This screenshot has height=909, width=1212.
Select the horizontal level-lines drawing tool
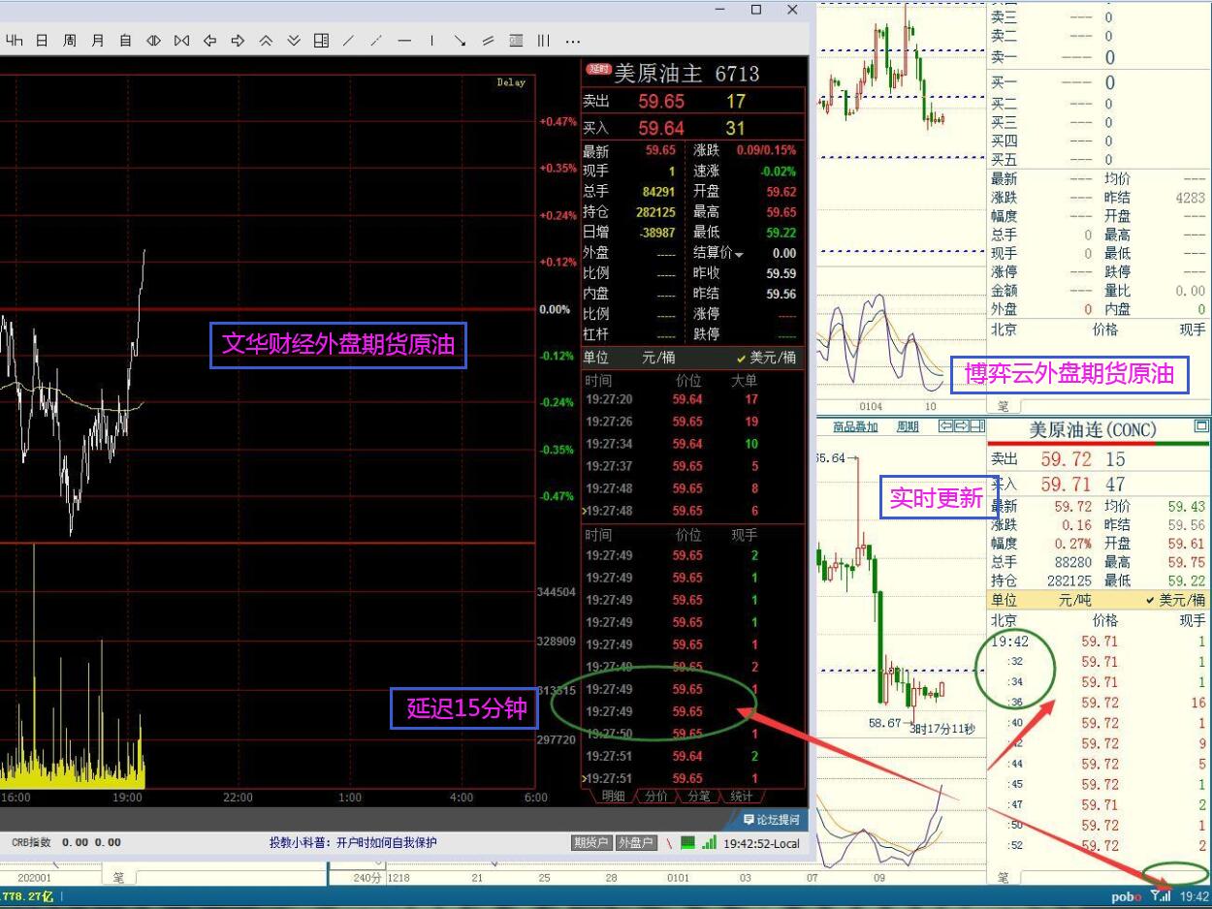pyautogui.click(x=516, y=41)
